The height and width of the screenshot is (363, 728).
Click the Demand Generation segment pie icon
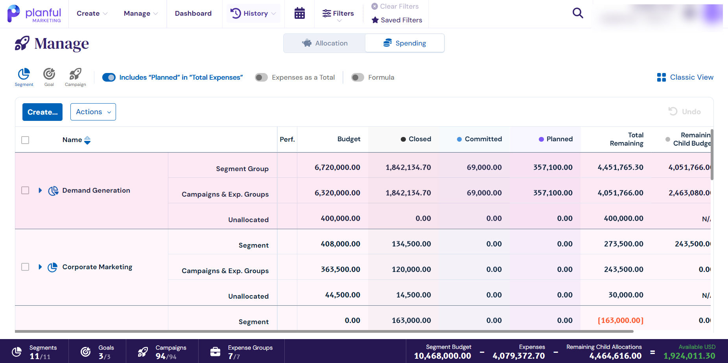[x=53, y=191]
